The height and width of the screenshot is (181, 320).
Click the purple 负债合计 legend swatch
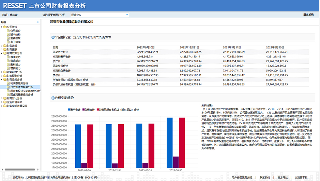(x=83, y=110)
